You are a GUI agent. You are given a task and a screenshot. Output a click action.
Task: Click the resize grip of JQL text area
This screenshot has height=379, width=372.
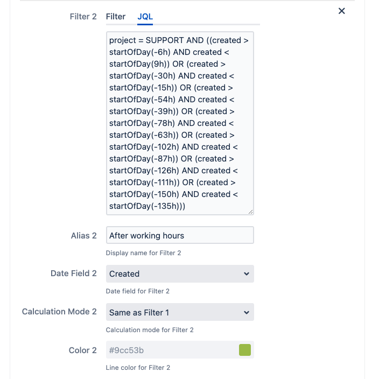[x=250, y=212]
